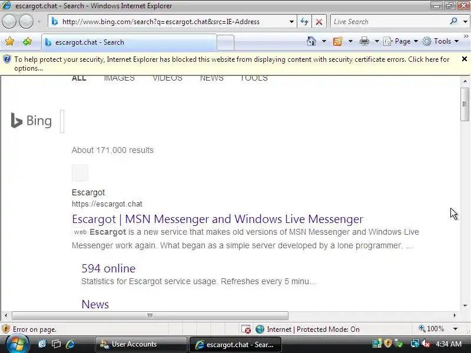This screenshot has height=353, width=471.
Task: Dismiss the security information bar
Action: tap(465, 59)
